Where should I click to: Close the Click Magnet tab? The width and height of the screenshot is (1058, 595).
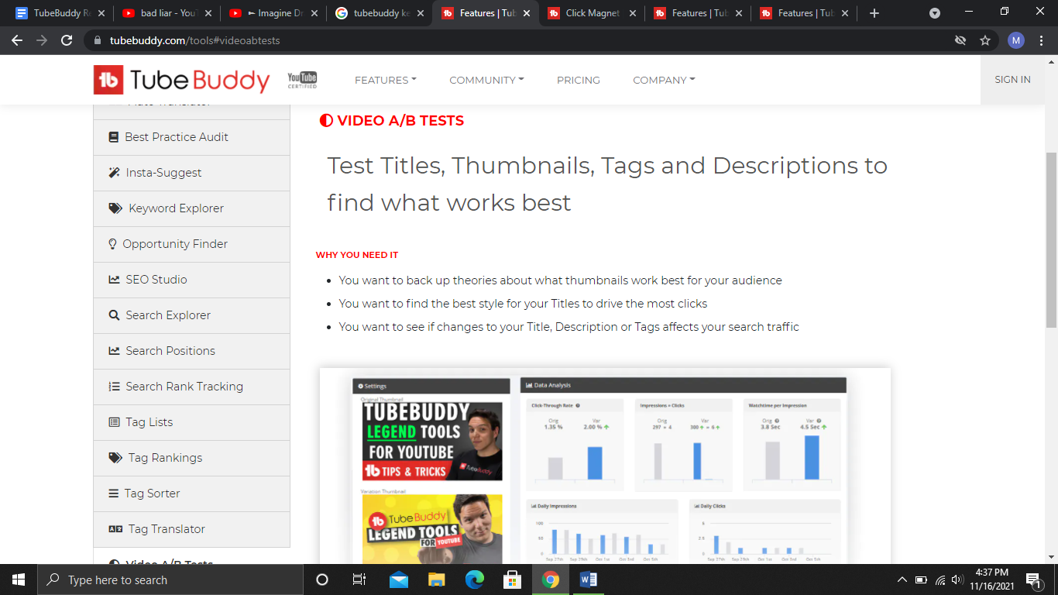(633, 13)
